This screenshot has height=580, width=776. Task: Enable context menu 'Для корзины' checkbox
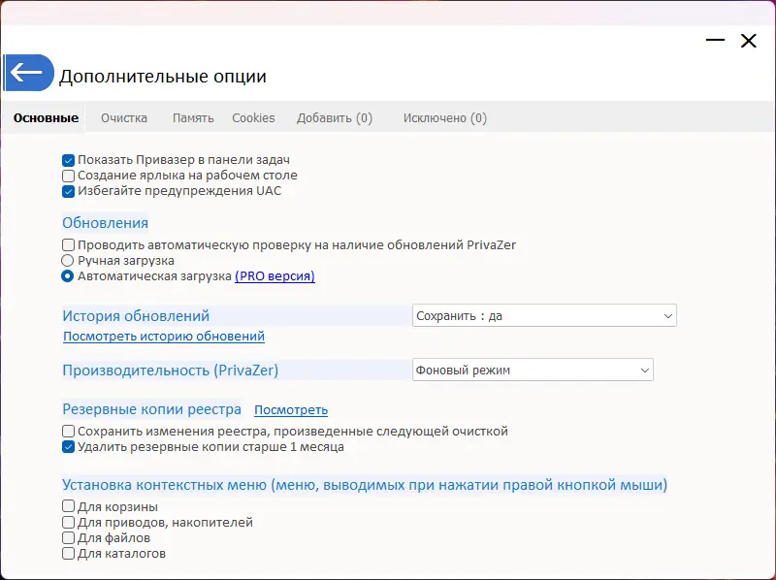[68, 506]
